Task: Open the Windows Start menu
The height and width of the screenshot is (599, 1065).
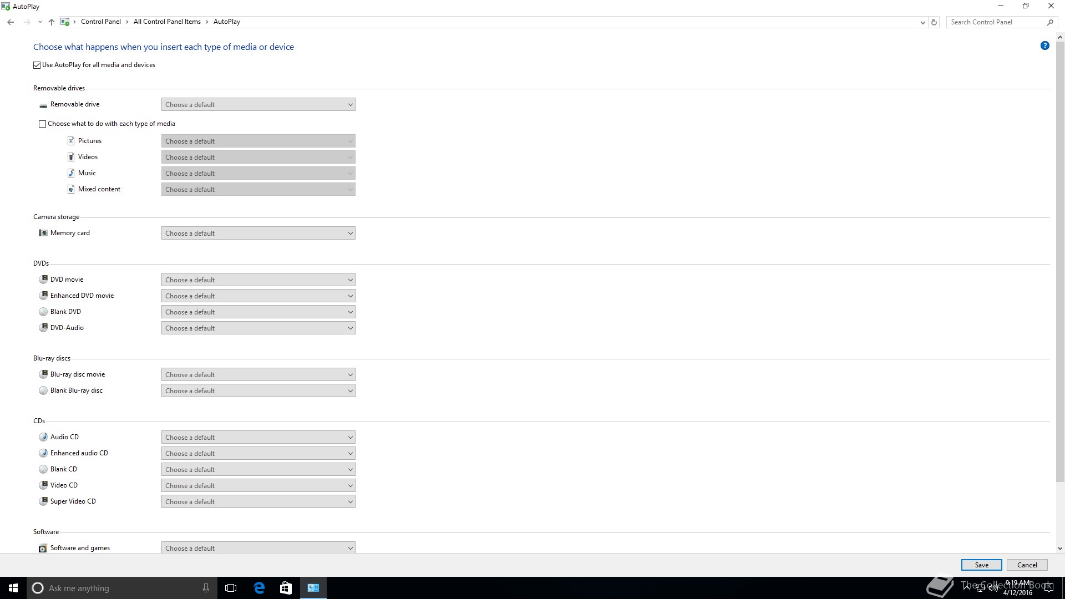Action: (13, 588)
